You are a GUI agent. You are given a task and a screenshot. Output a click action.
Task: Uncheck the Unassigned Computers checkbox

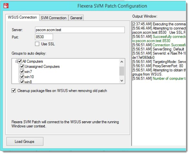coord(22,66)
